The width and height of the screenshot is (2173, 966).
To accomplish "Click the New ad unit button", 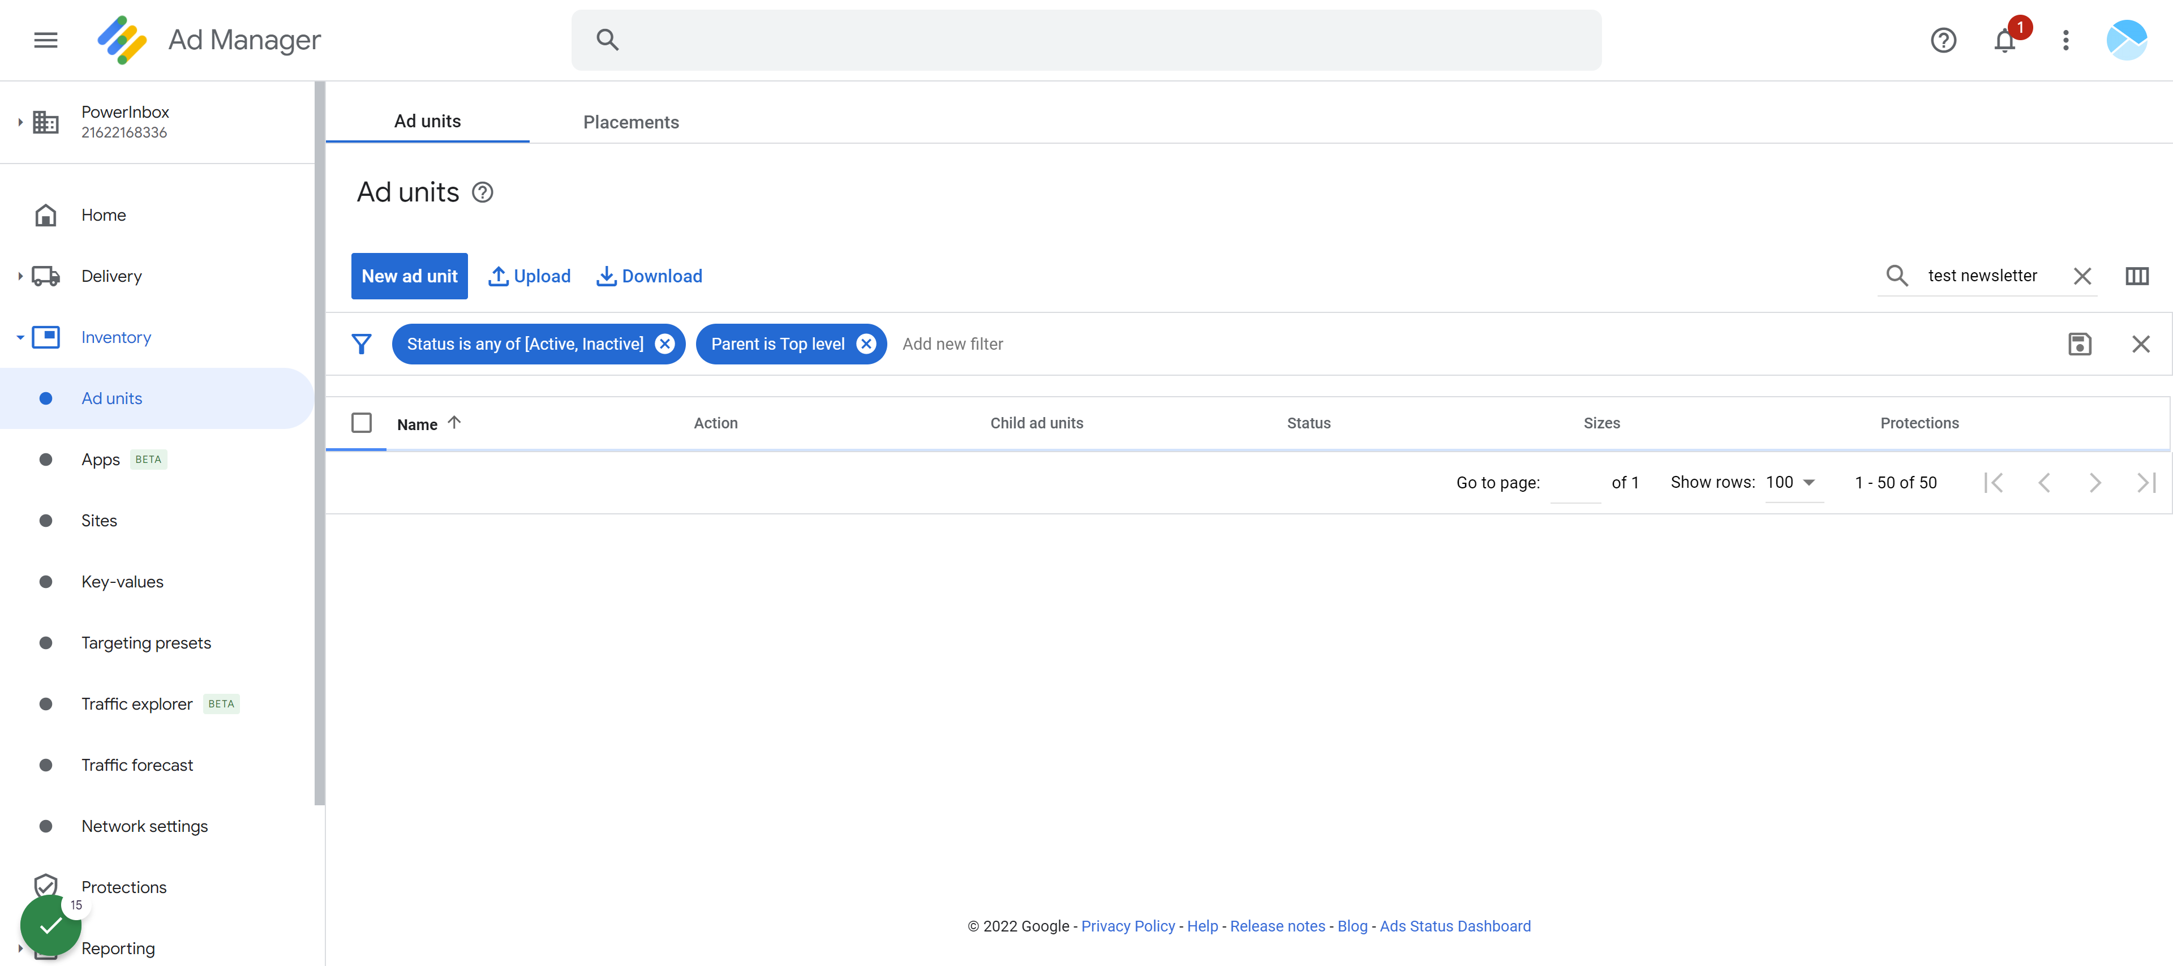I will 409,276.
